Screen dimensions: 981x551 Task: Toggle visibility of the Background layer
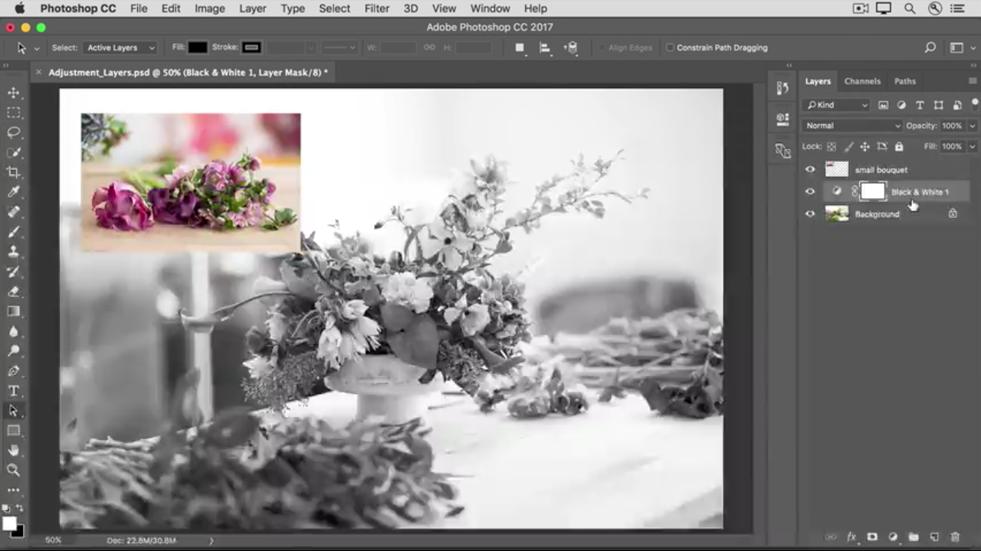810,214
